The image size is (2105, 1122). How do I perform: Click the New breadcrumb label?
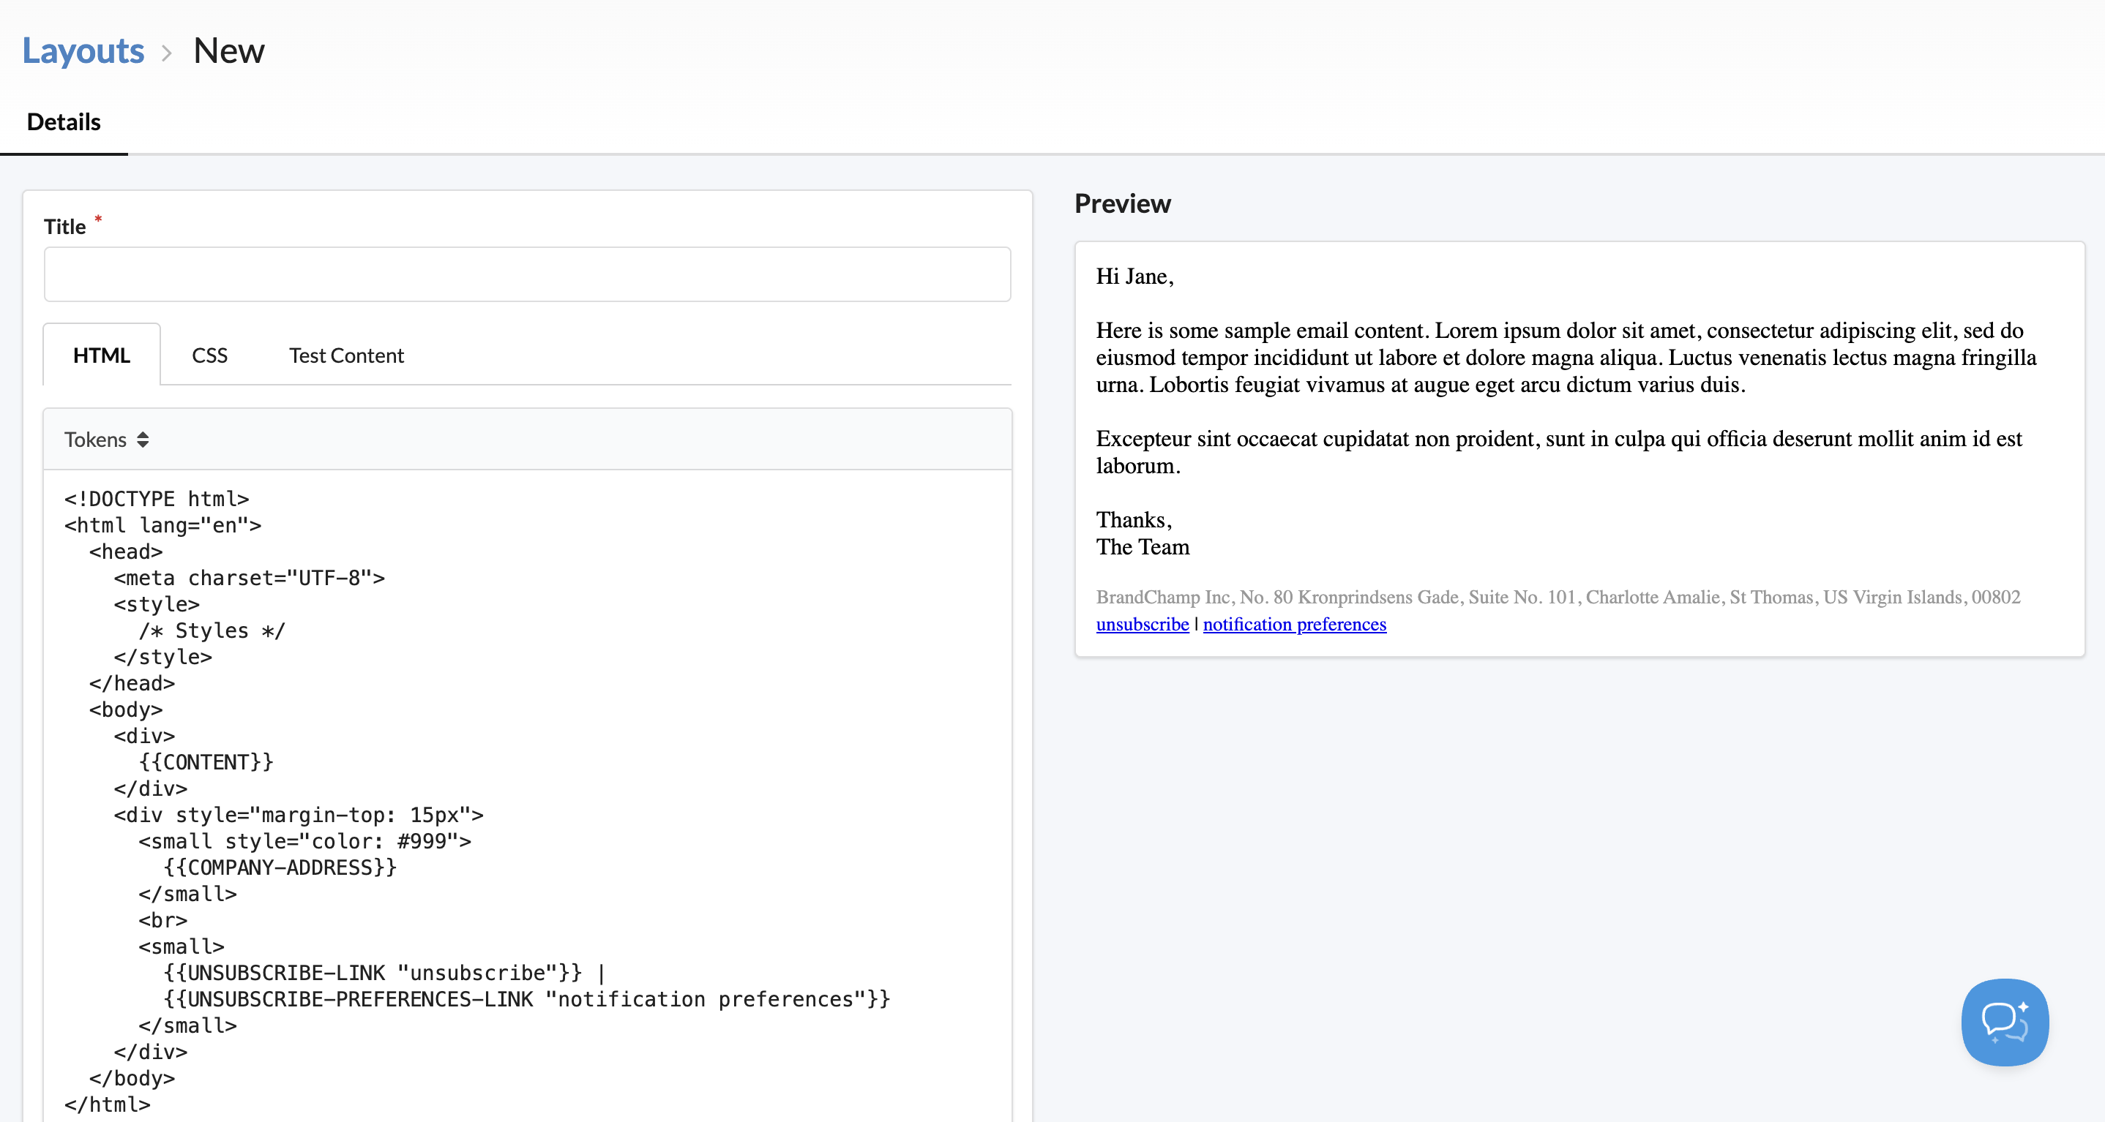click(x=229, y=50)
